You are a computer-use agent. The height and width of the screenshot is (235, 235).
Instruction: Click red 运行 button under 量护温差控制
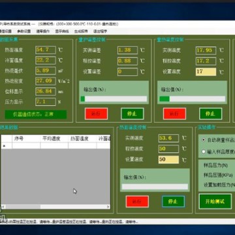coord(96,114)
